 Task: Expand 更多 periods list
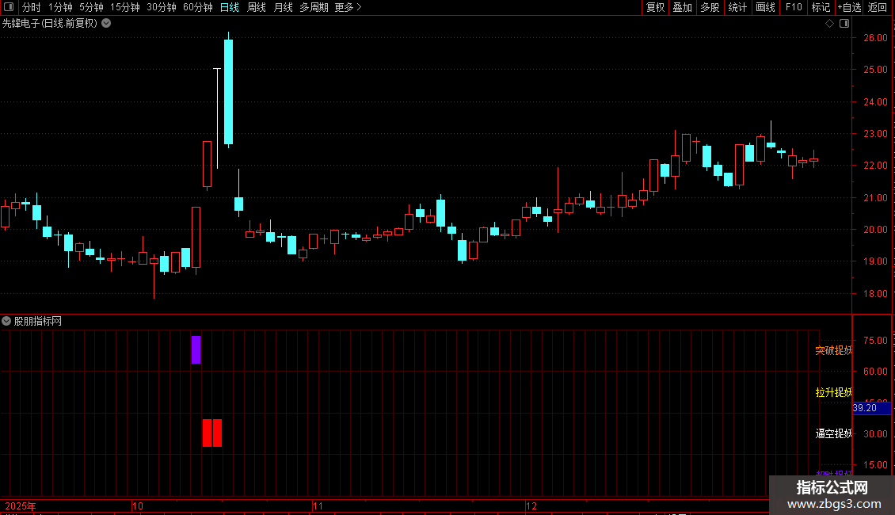pyautogui.click(x=348, y=7)
